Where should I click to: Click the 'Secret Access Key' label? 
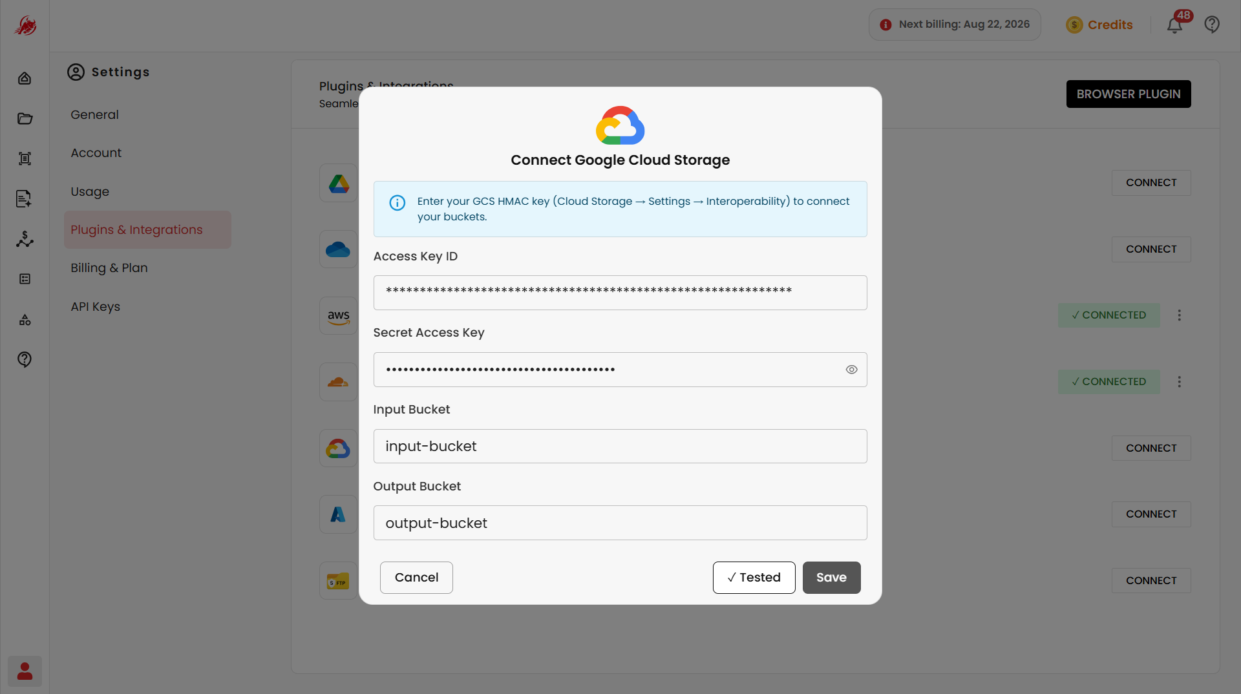click(429, 333)
